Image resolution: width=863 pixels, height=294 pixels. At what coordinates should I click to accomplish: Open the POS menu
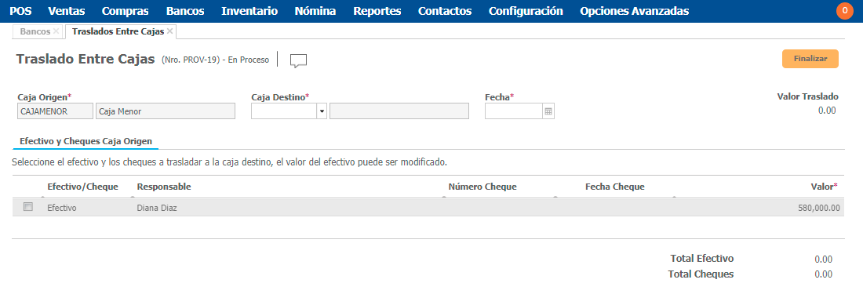[21, 11]
